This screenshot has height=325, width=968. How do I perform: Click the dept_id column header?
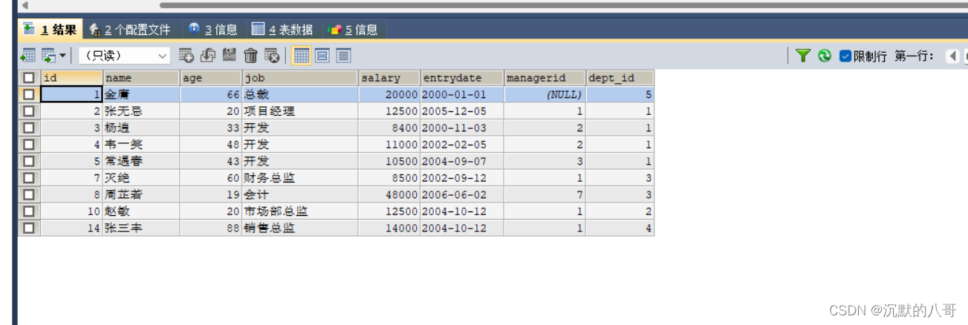pyautogui.click(x=620, y=77)
